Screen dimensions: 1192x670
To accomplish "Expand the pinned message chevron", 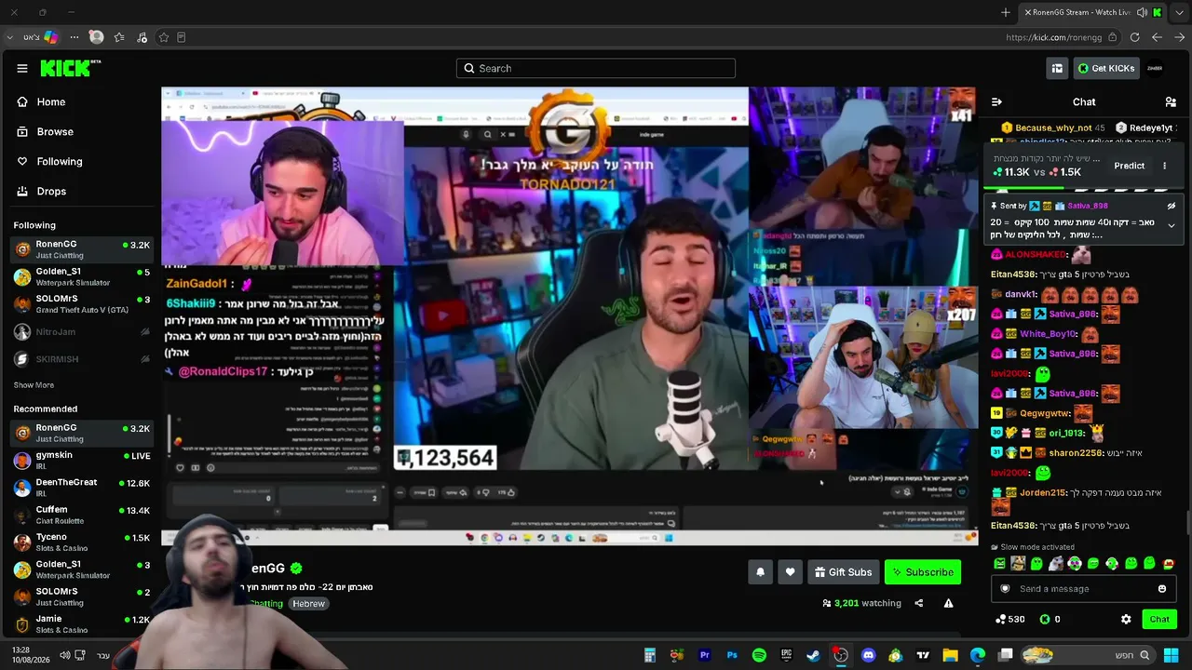I will pos(1172,225).
